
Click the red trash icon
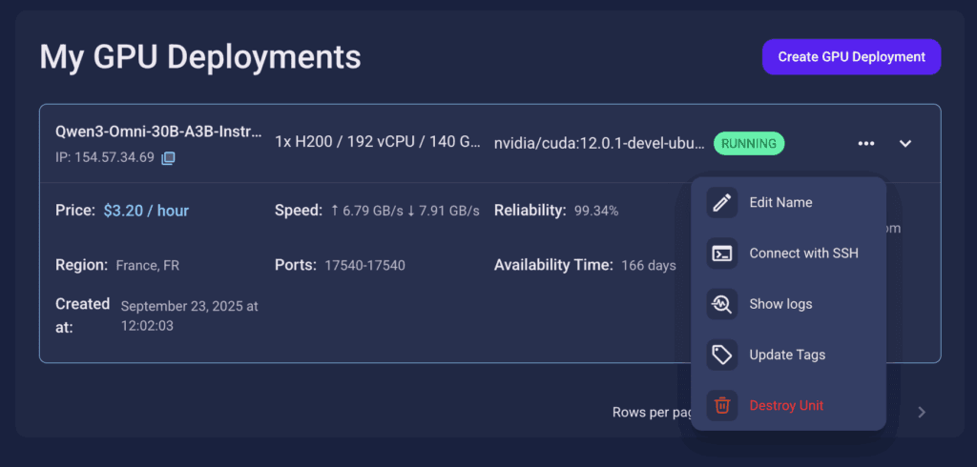tap(722, 406)
